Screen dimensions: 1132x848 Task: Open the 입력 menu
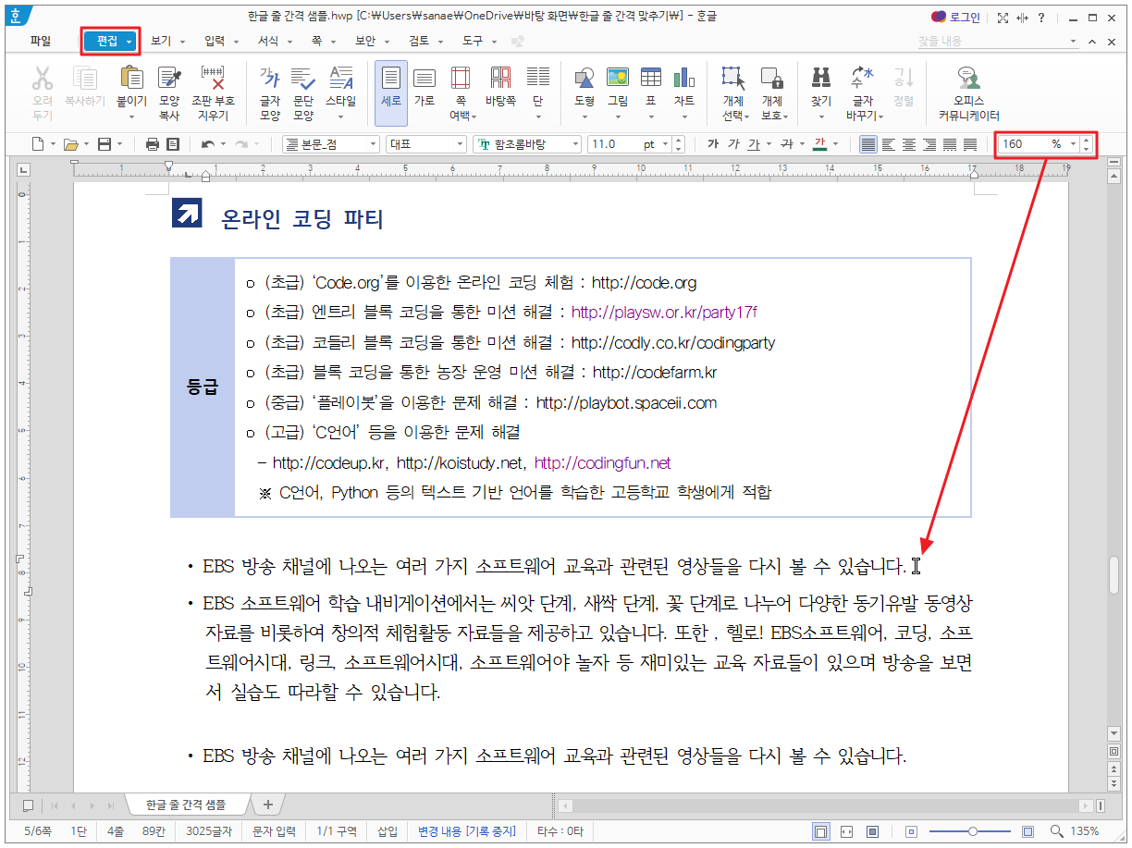tap(215, 42)
